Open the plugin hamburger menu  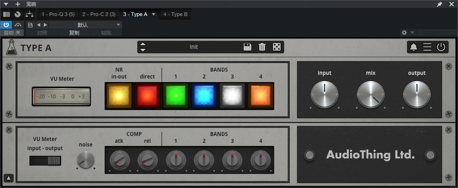point(427,47)
